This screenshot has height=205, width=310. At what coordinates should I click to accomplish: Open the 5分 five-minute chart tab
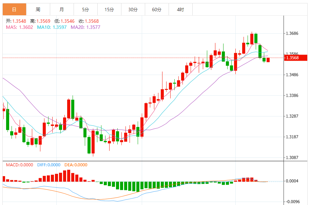coord(85,9)
